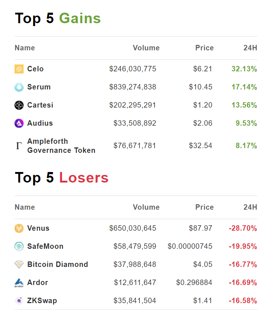Viewport: 272px width, 310px height.
Task: Click SafeMoon price $0.00000745
Action: point(190,246)
